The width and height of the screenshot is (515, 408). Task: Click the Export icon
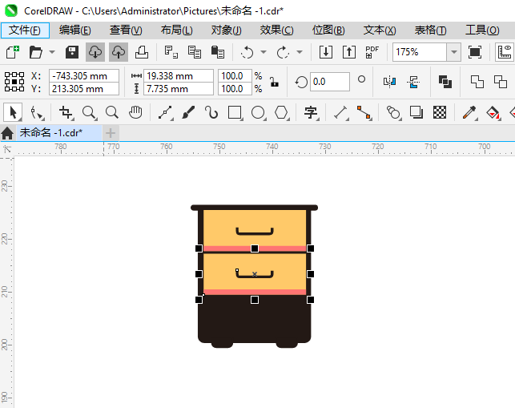click(349, 52)
